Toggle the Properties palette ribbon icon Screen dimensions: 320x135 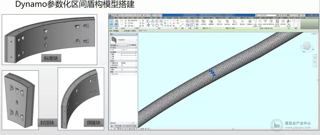[116, 25]
